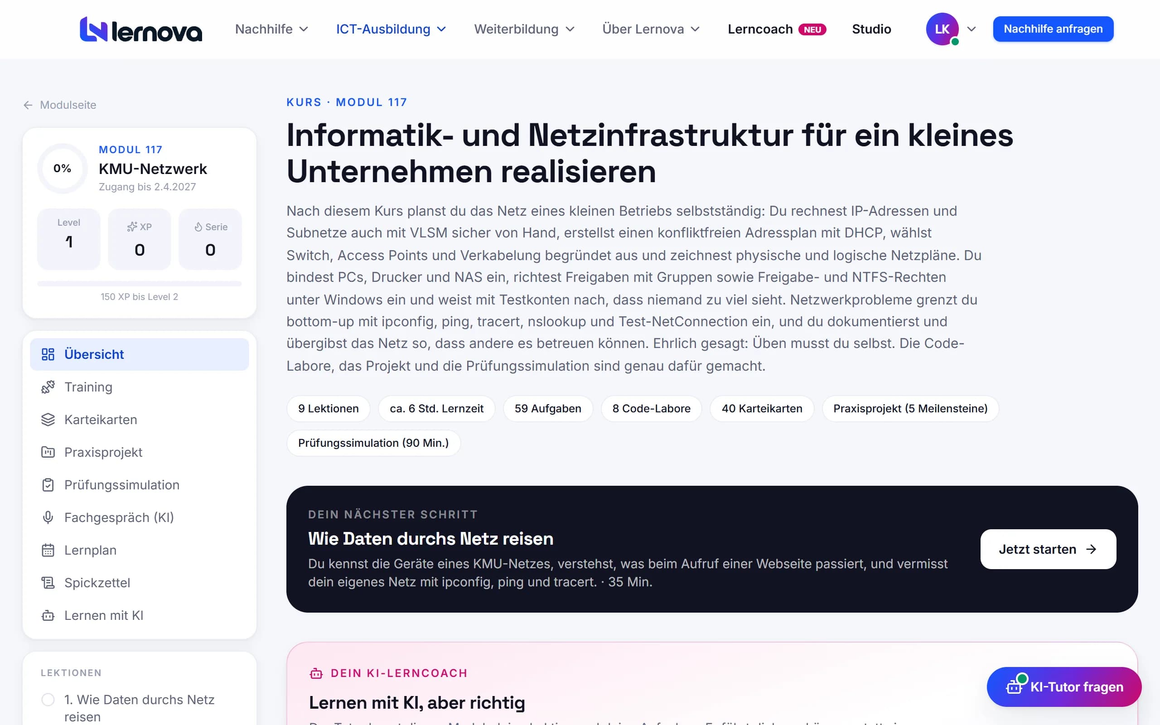This screenshot has width=1160, height=725.
Task: Click the 9 Lektionen chip
Action: 329,409
